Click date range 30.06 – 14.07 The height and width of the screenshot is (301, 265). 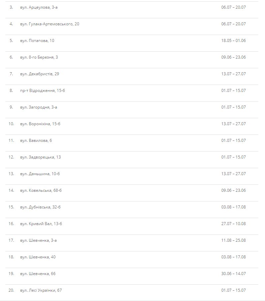233,274
